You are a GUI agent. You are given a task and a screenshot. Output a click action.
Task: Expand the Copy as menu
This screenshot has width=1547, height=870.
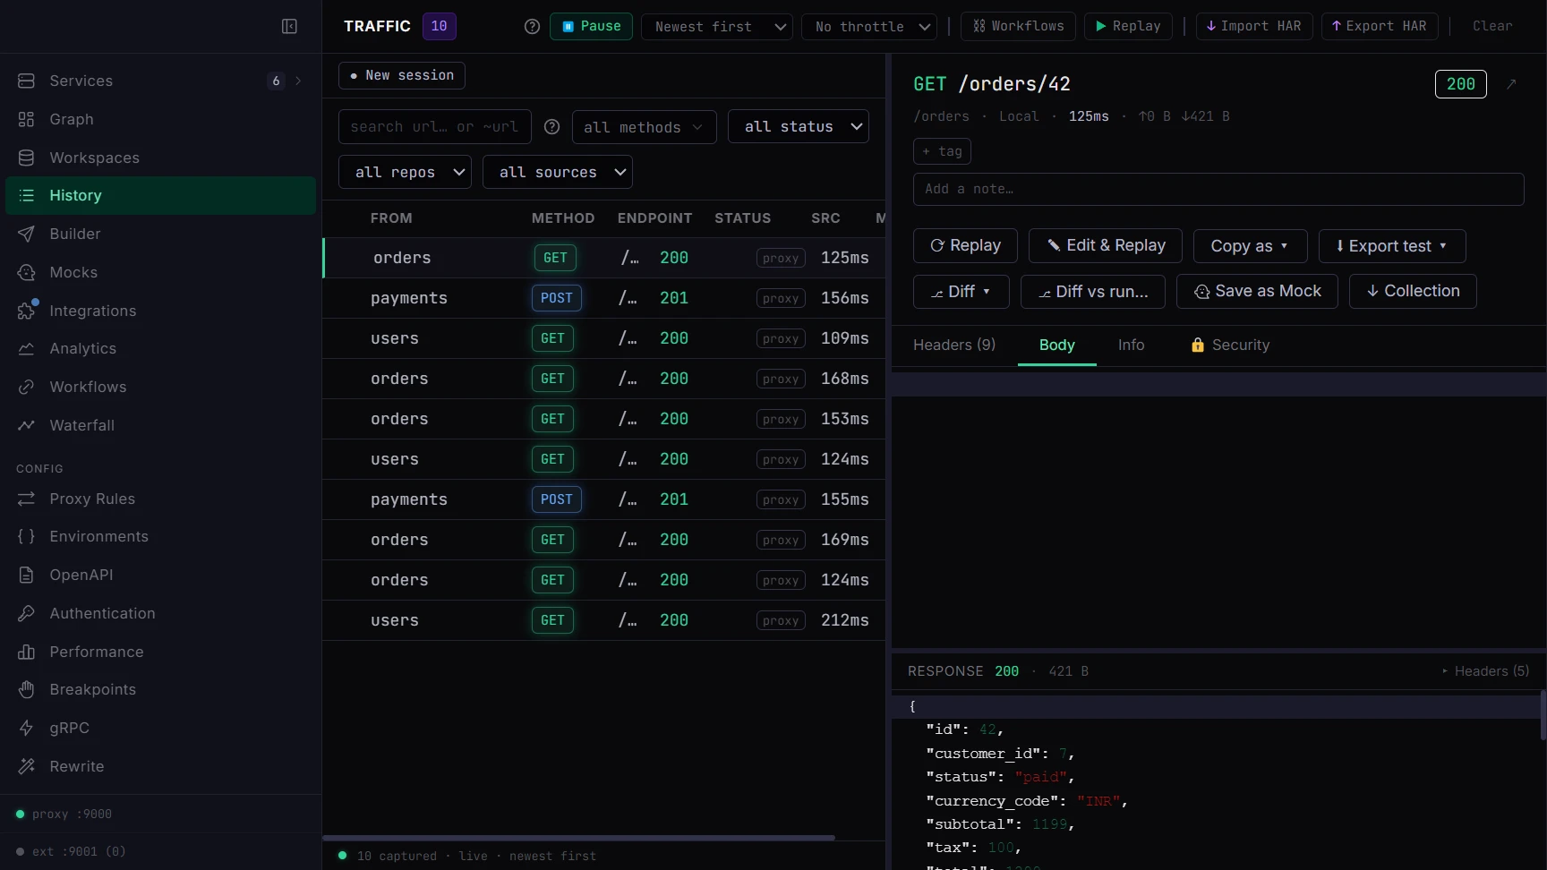pyautogui.click(x=1250, y=246)
